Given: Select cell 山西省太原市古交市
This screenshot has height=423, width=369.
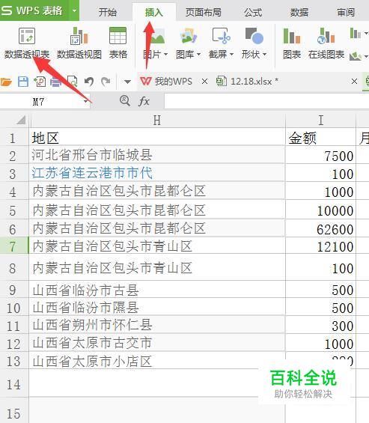Looking at the screenshot, I should [x=157, y=343].
